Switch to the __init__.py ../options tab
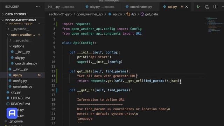This screenshot has height=126, width=224. tap(60, 7)
